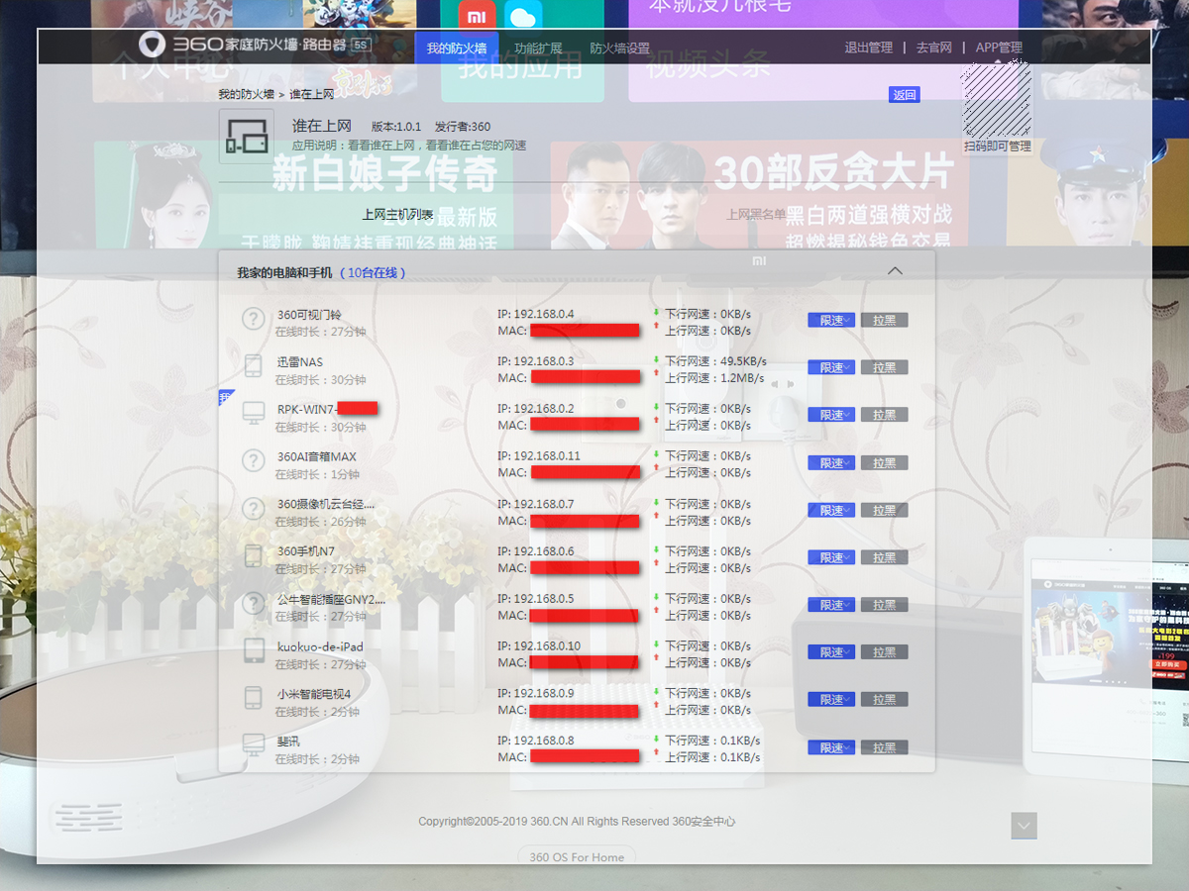
Task: Click the 1.2MB/s upload speed value
Action: coord(742,378)
